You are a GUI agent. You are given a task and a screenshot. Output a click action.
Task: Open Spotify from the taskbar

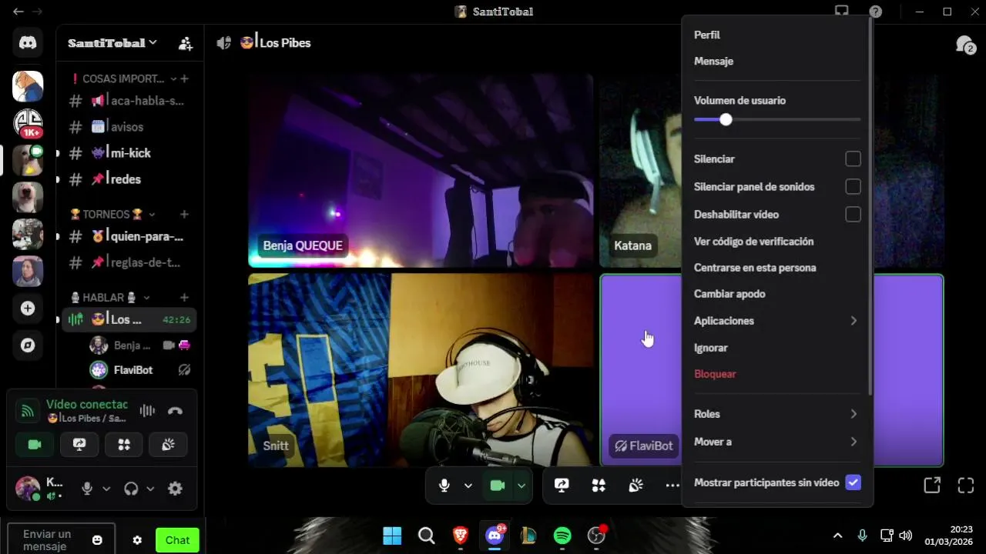point(562,536)
